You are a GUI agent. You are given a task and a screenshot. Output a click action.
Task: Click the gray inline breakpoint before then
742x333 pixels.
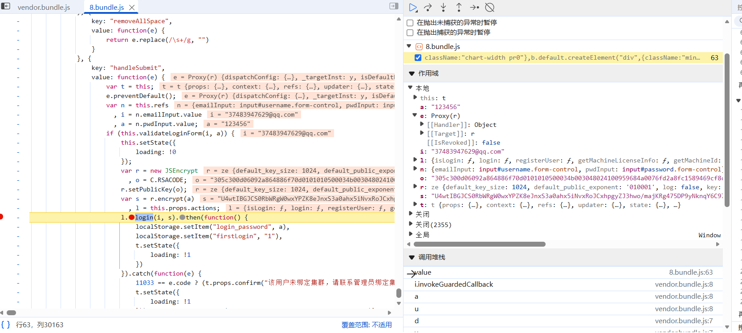[182, 217]
